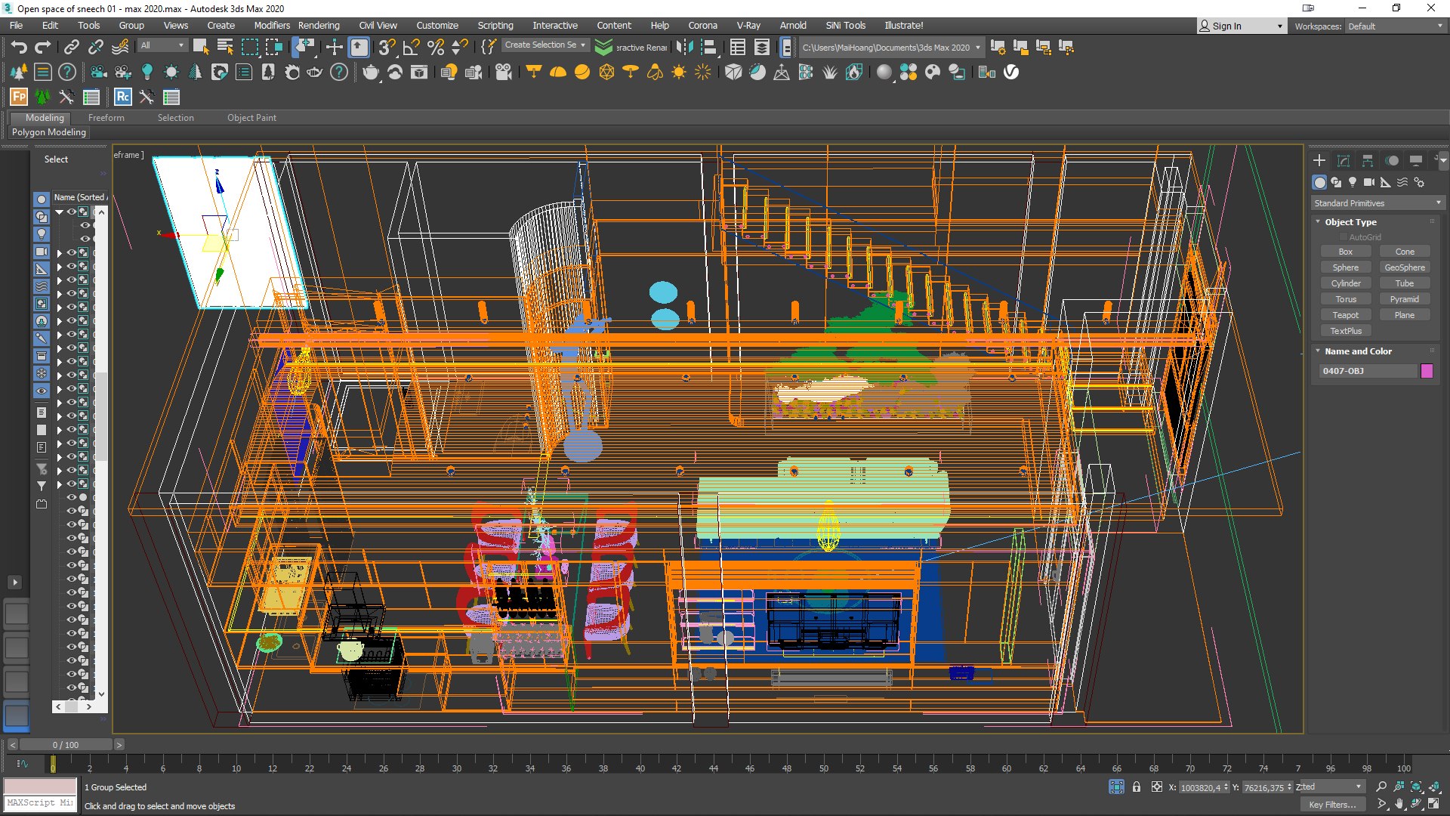Image resolution: width=1450 pixels, height=816 pixels.
Task: Click the Maximize Viewport Toggle icon
Action: point(1433,804)
